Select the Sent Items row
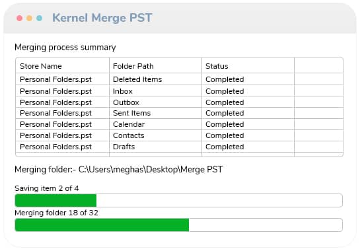 click(179, 113)
